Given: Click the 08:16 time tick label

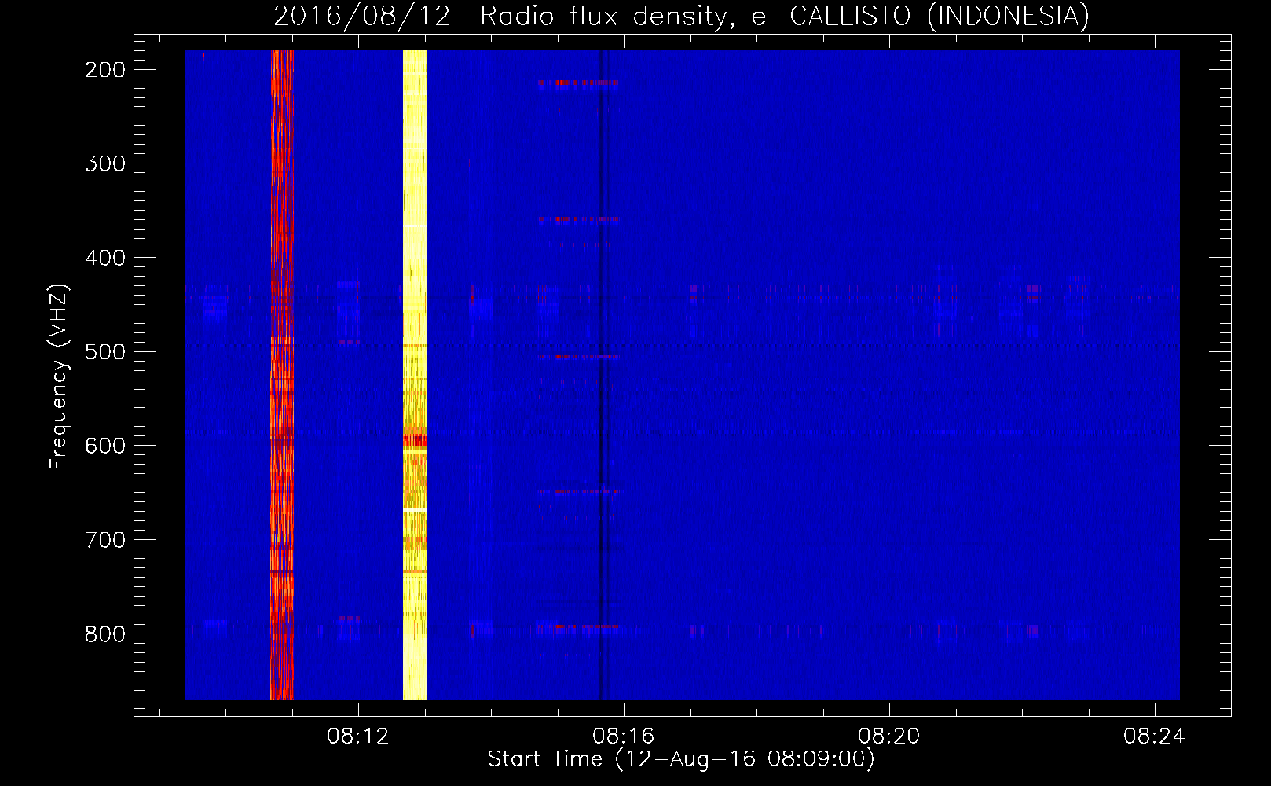Looking at the screenshot, I should pyautogui.click(x=624, y=736).
